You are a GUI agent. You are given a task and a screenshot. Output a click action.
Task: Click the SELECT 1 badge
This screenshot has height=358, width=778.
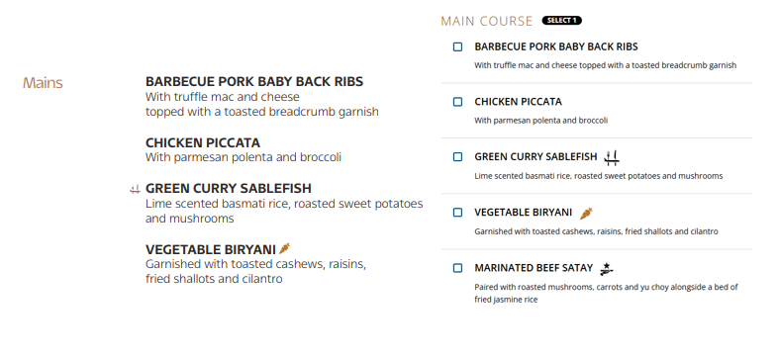point(561,21)
